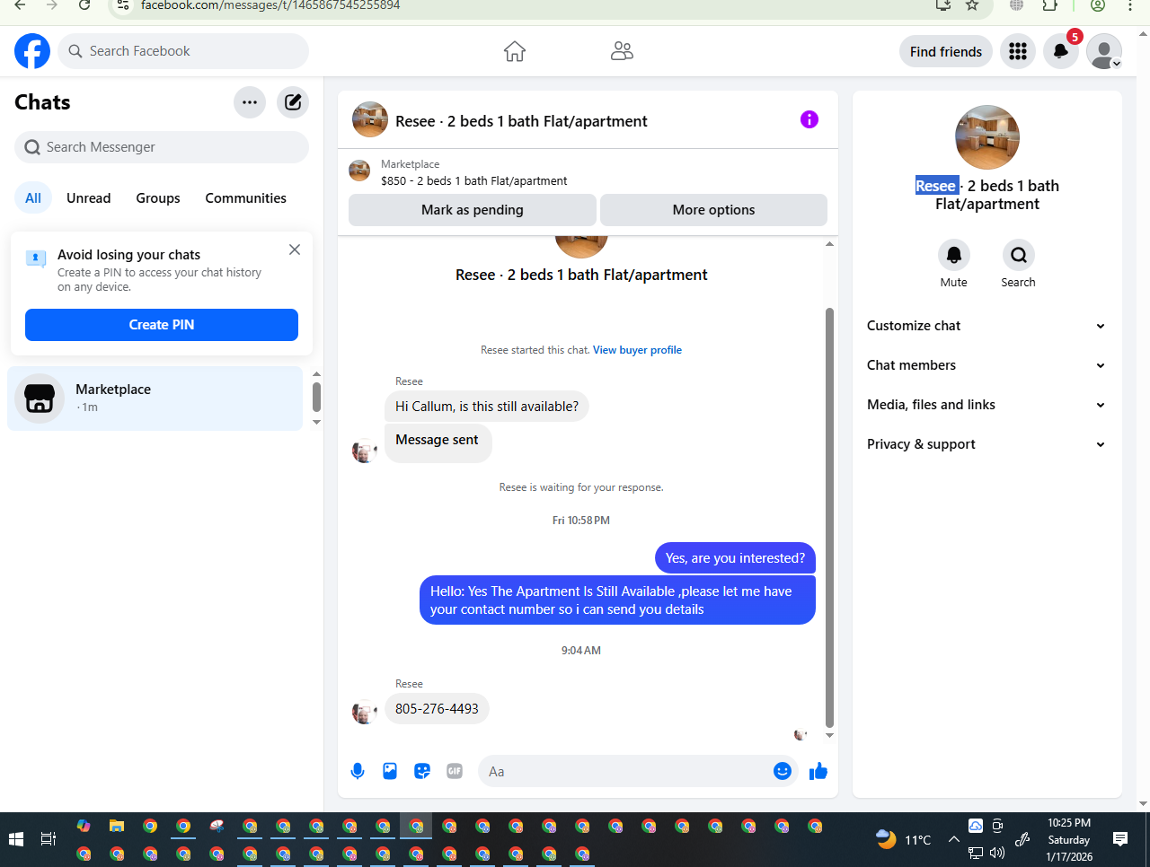The width and height of the screenshot is (1150, 867).
Task: Click the listing thumbnail in conversation header
Action: coord(369,119)
